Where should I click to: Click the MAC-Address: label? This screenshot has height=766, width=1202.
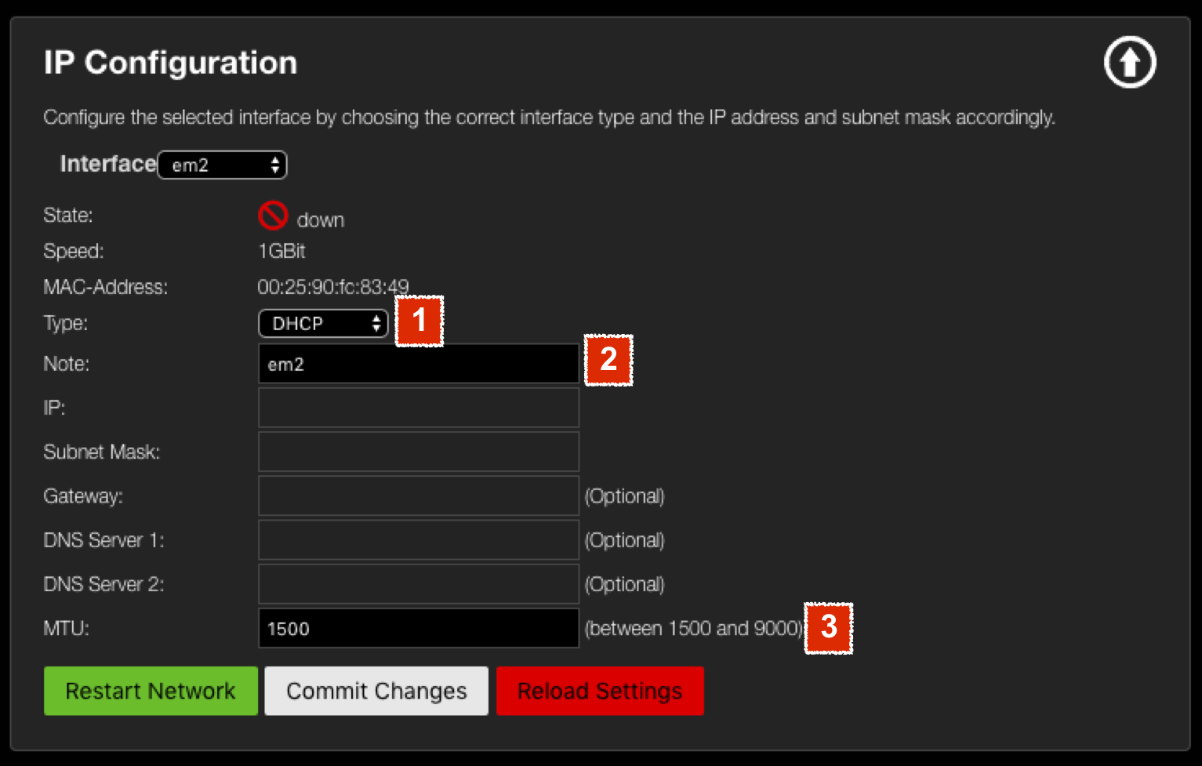[105, 287]
